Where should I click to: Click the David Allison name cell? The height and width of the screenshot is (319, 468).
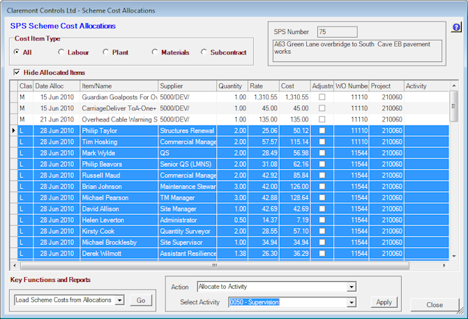119,209
